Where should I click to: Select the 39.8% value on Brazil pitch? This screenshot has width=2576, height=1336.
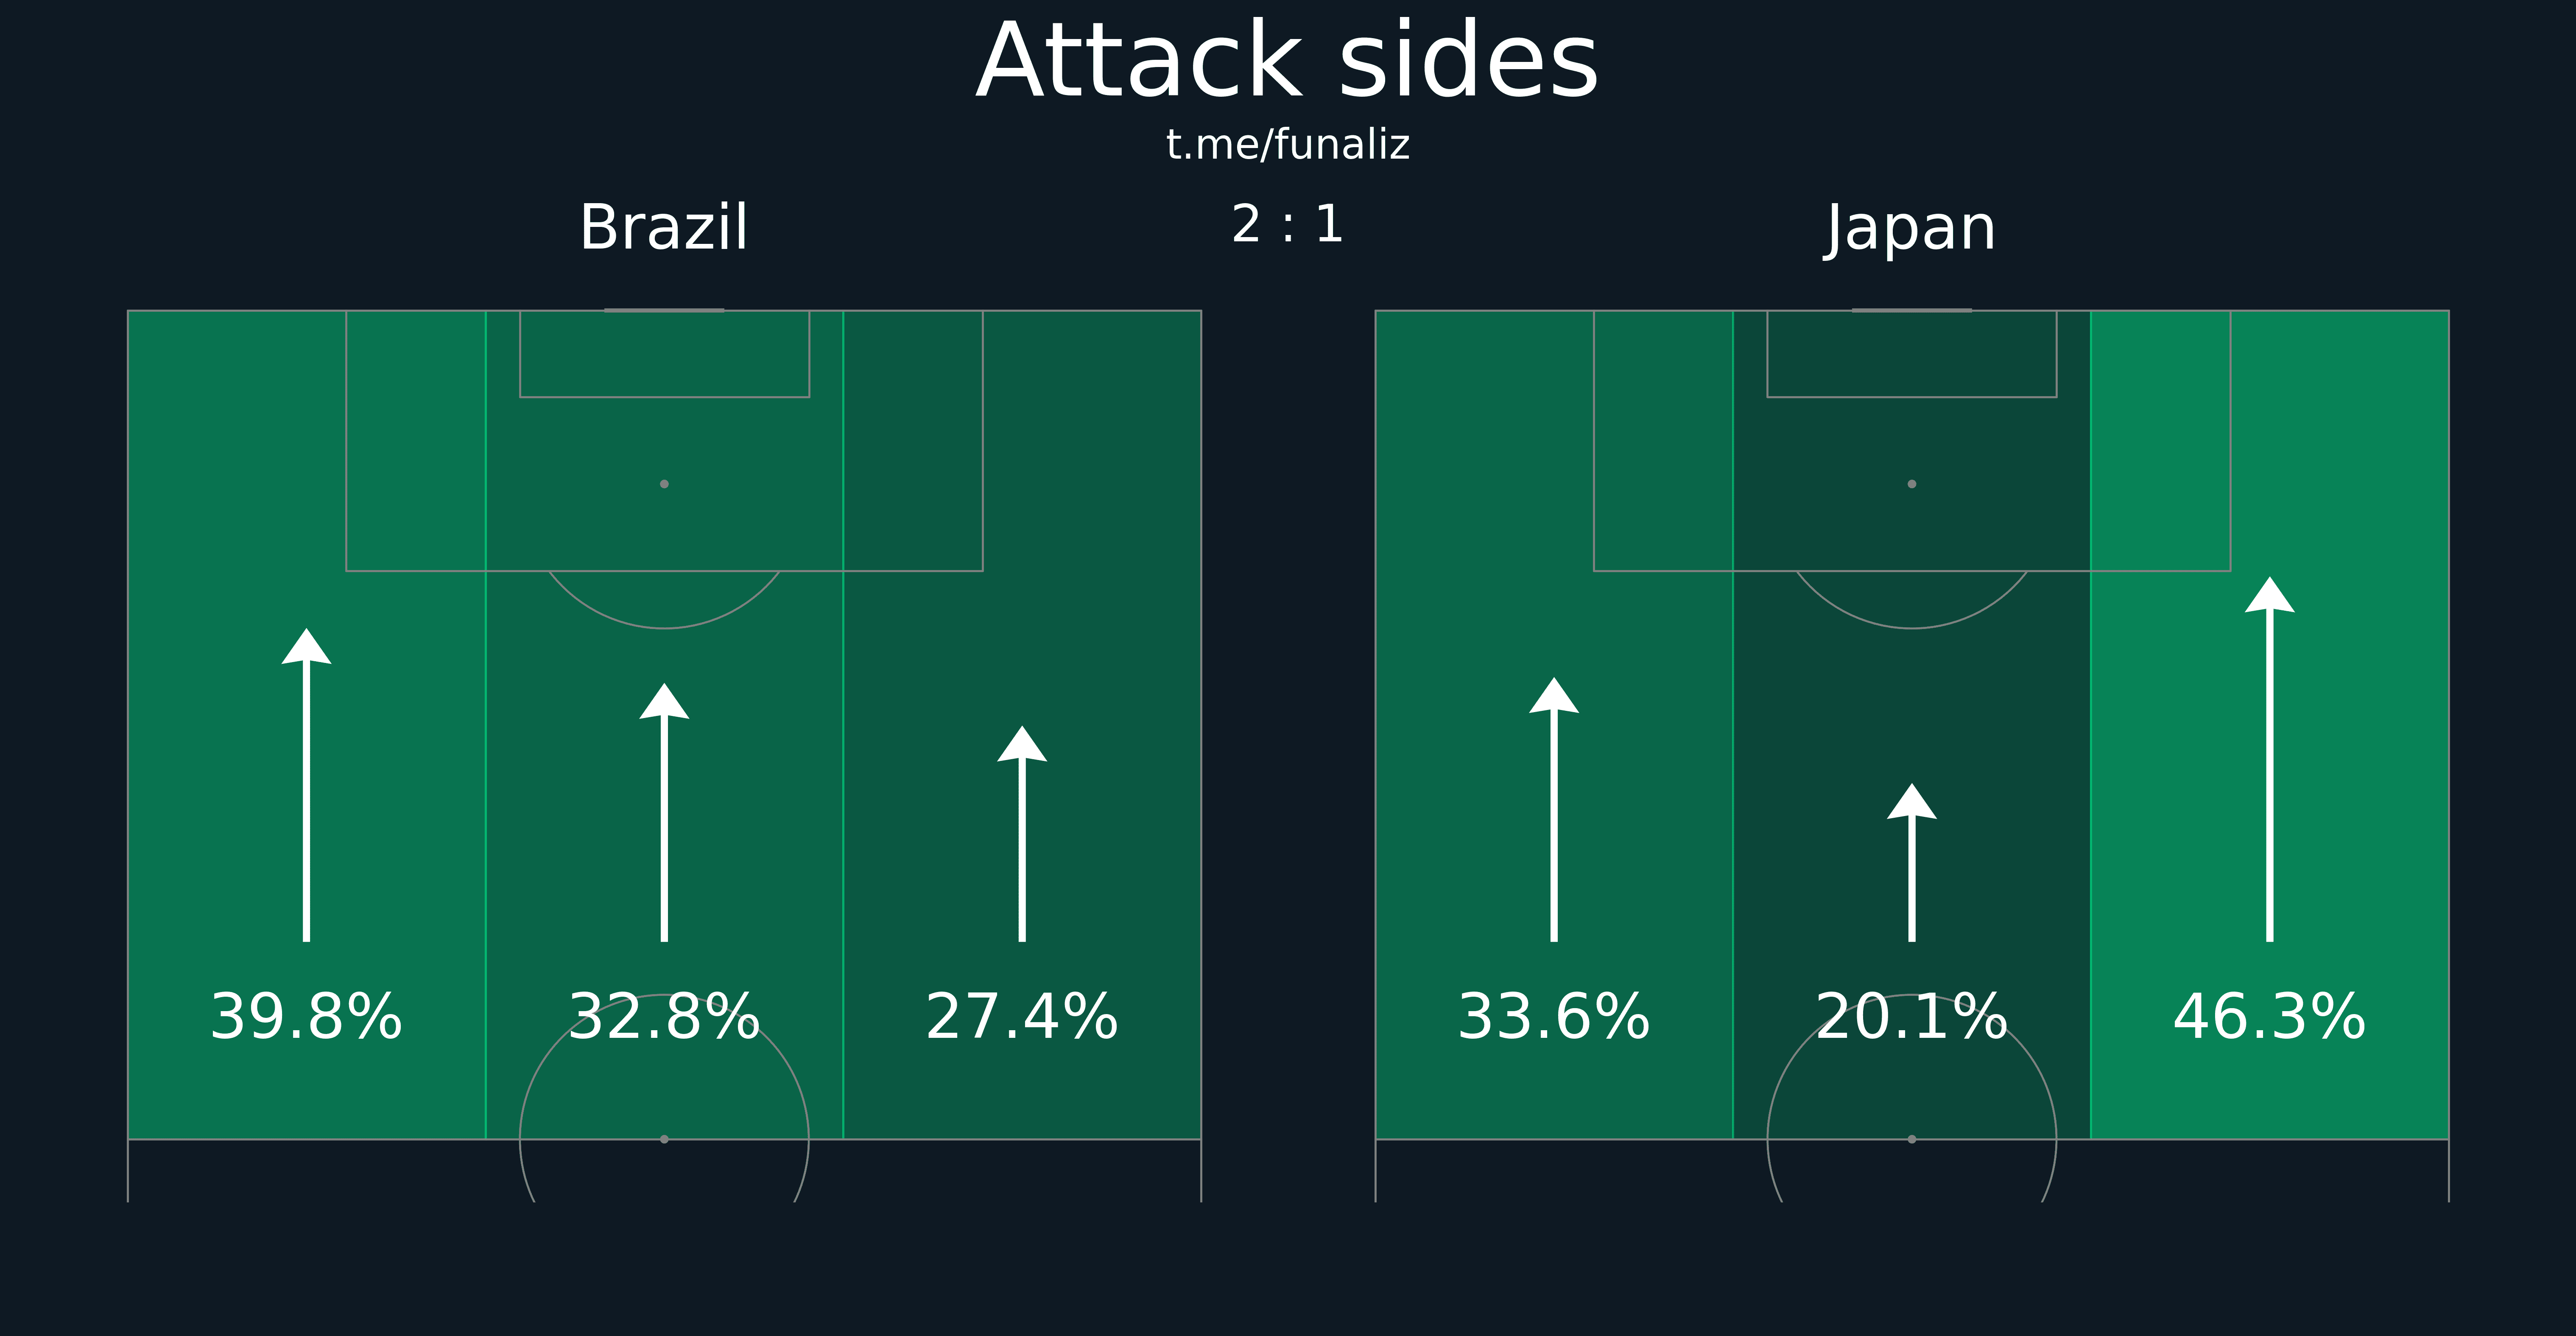[306, 1017]
